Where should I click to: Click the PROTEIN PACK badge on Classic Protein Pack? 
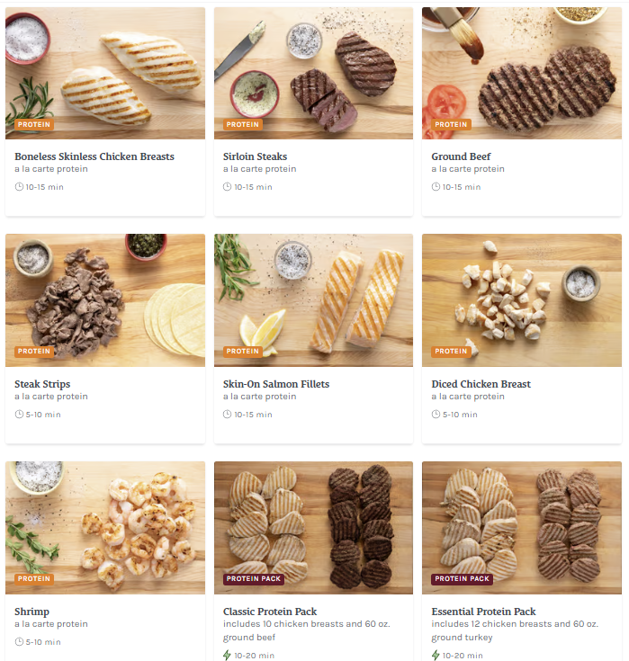coord(254,579)
